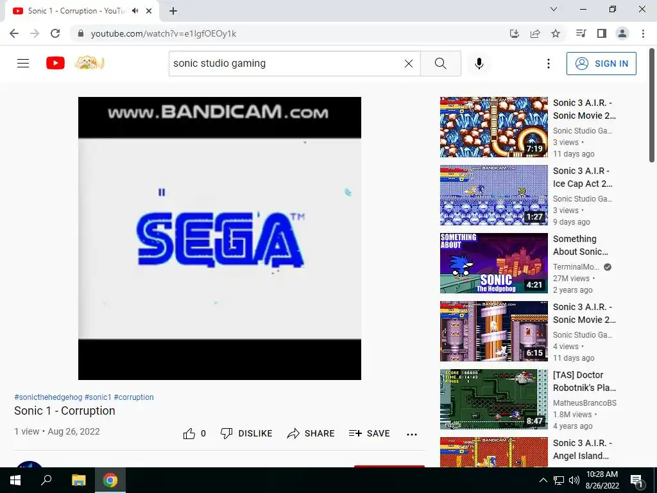The height and width of the screenshot is (493, 657).
Task: Show hidden tray icons
Action: coord(543,480)
